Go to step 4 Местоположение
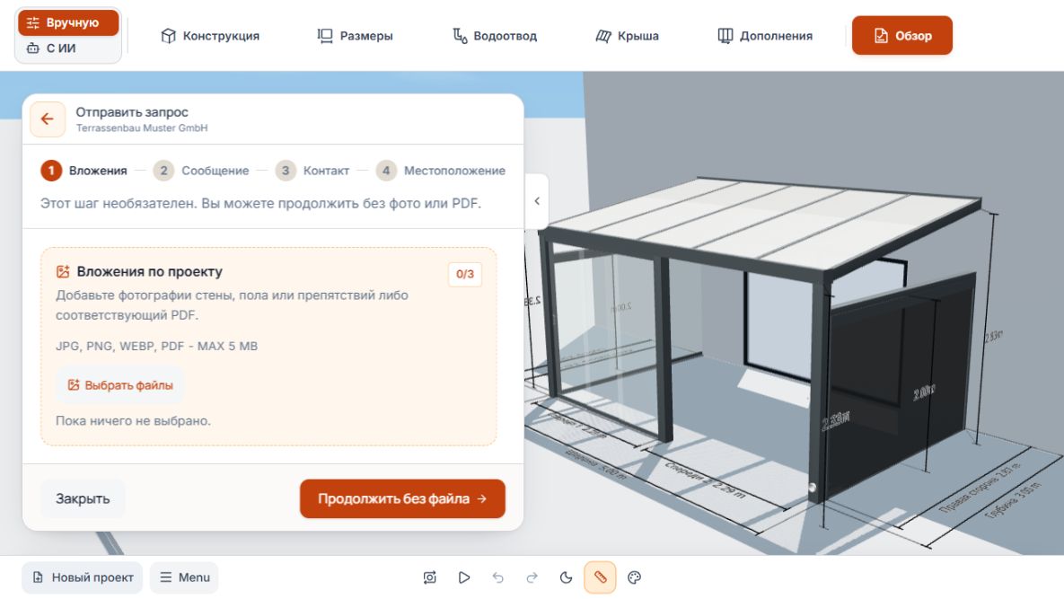Image resolution: width=1064 pixels, height=599 pixels. (440, 171)
